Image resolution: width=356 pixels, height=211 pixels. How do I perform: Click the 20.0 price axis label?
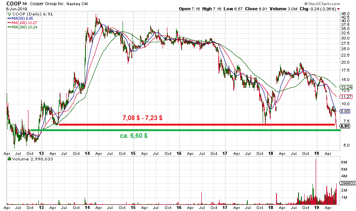[345, 62]
